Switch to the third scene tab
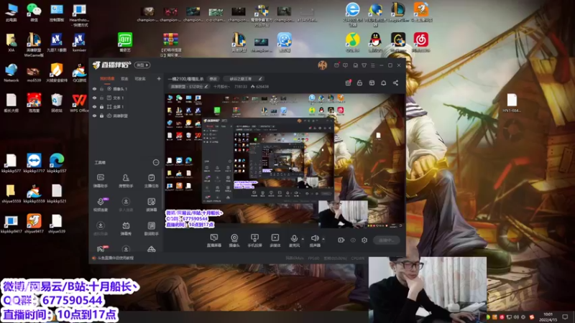 click(x=140, y=79)
